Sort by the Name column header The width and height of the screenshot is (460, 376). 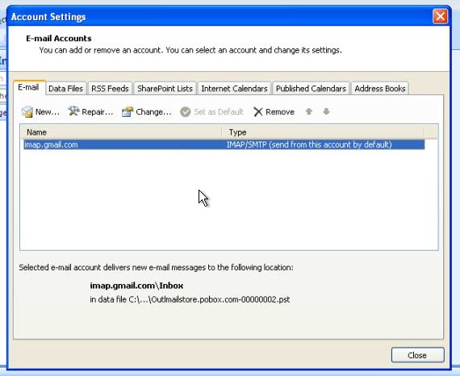(x=121, y=132)
